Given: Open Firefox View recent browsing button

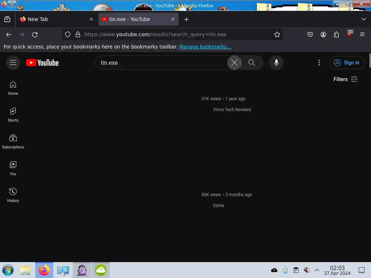Looking at the screenshot, I should [x=7, y=19].
